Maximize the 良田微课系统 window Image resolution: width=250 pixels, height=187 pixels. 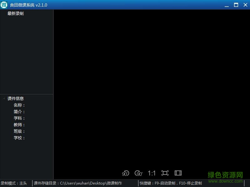tap(236, 5)
